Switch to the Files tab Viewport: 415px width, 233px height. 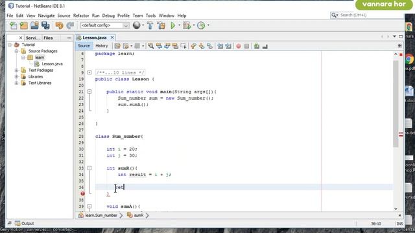click(x=48, y=38)
